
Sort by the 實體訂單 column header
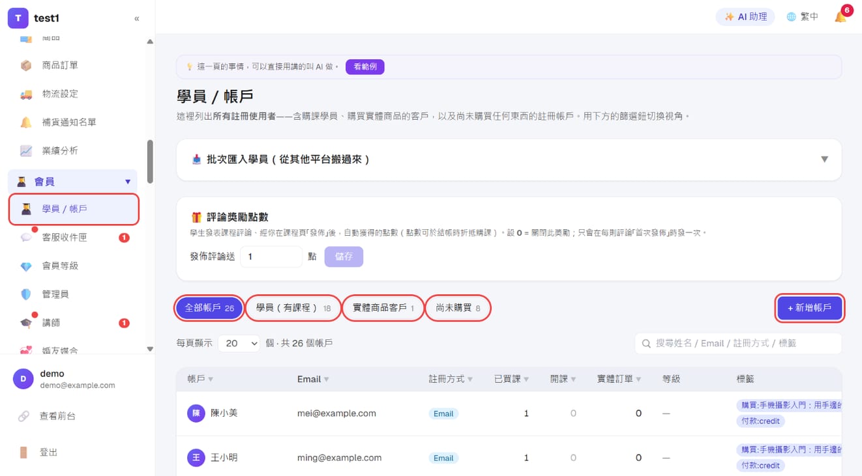[x=619, y=379]
